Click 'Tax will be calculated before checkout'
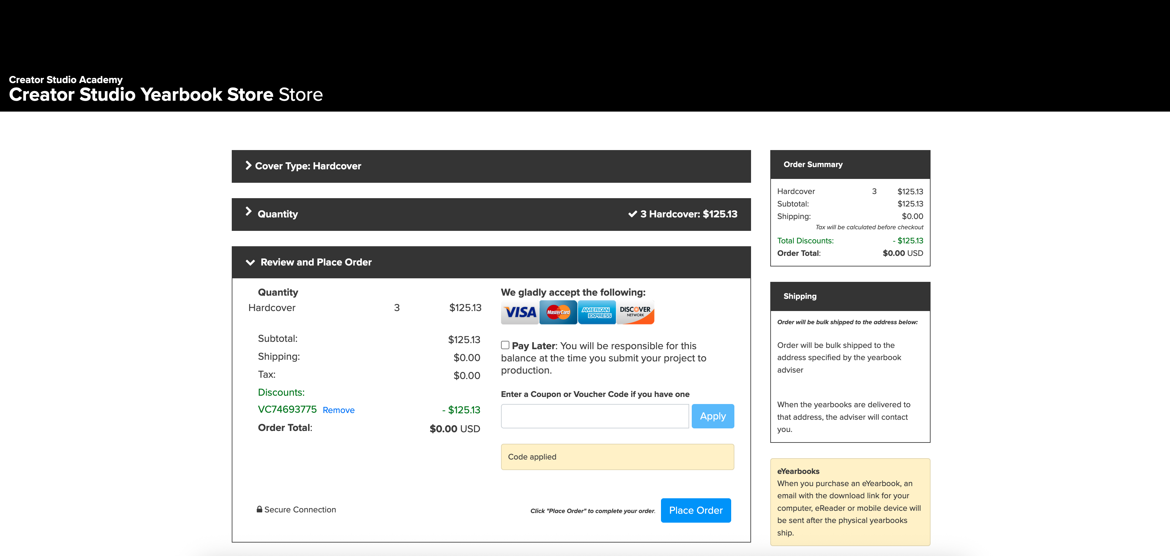 pos(869,227)
